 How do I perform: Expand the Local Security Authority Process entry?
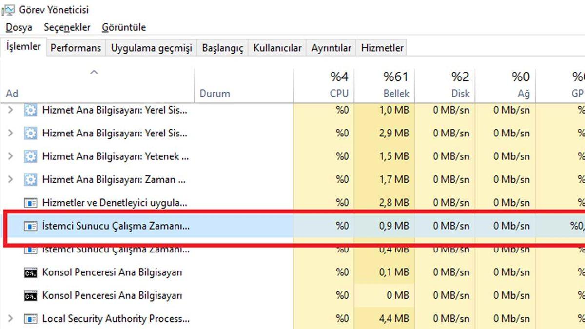[x=11, y=318]
